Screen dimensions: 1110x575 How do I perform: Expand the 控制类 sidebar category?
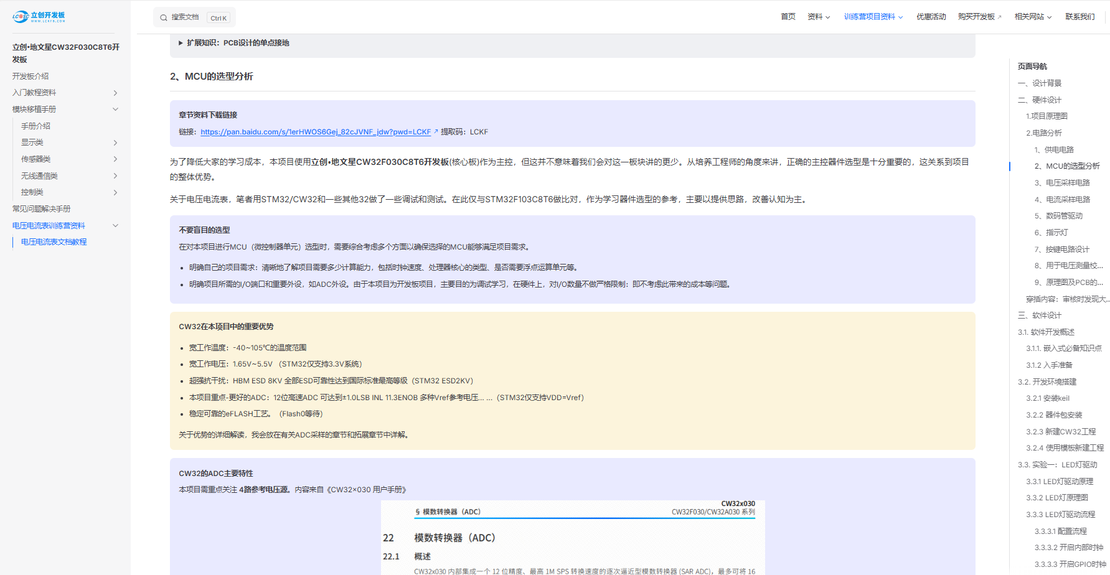click(x=115, y=192)
